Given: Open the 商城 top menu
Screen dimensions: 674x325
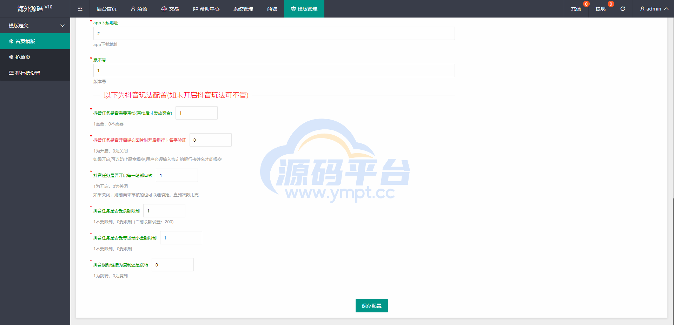Looking at the screenshot, I should pyautogui.click(x=272, y=9).
